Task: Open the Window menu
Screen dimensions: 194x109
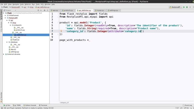Action: tap(47, 4)
